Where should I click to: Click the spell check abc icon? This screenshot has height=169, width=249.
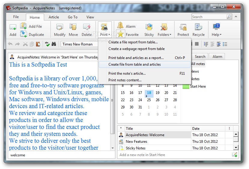[47, 44]
